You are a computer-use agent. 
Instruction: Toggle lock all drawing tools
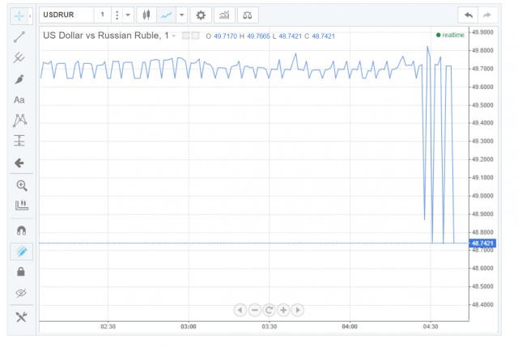click(21, 272)
